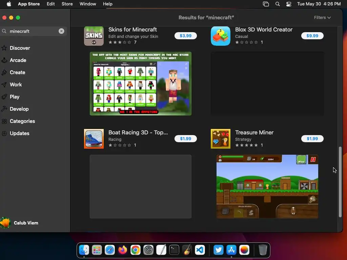The image size is (347, 260).
Task: Open the Store menu
Action: click(x=67, y=4)
